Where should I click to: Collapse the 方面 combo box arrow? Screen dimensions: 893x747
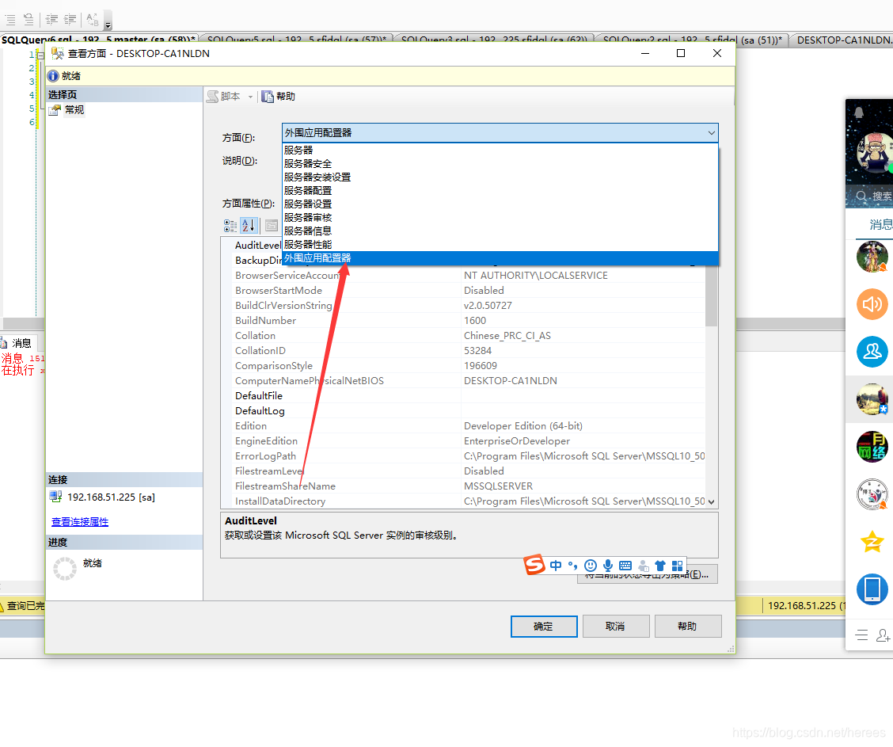pos(712,133)
